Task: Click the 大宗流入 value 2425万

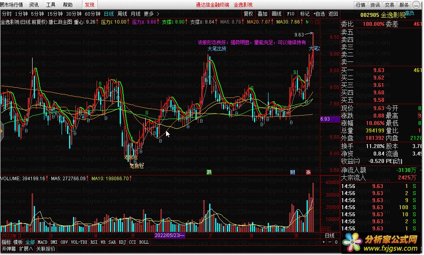Action: coord(407,177)
